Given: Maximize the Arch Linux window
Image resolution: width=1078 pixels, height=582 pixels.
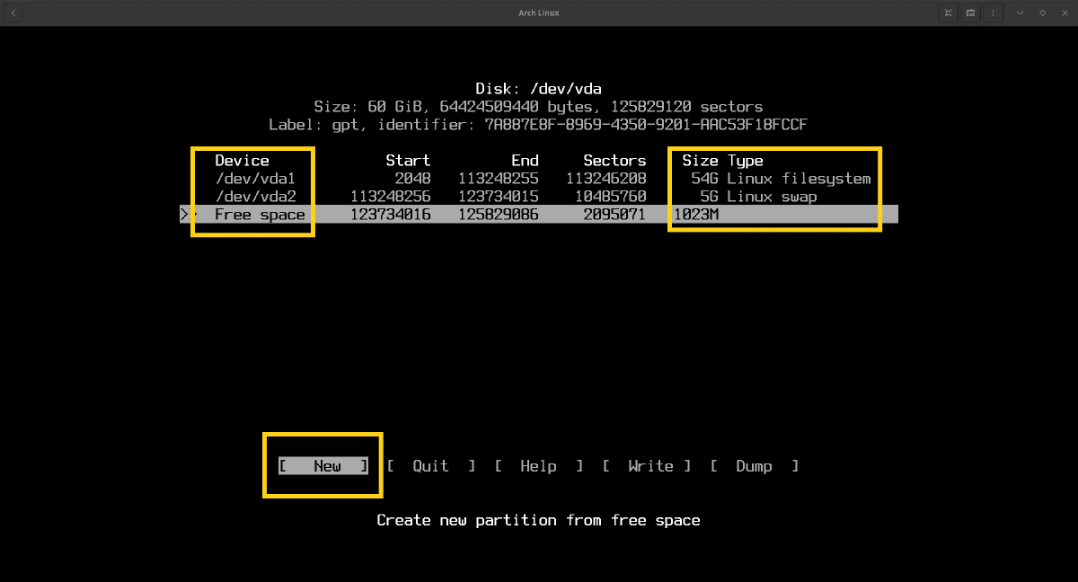Looking at the screenshot, I should click(1042, 13).
